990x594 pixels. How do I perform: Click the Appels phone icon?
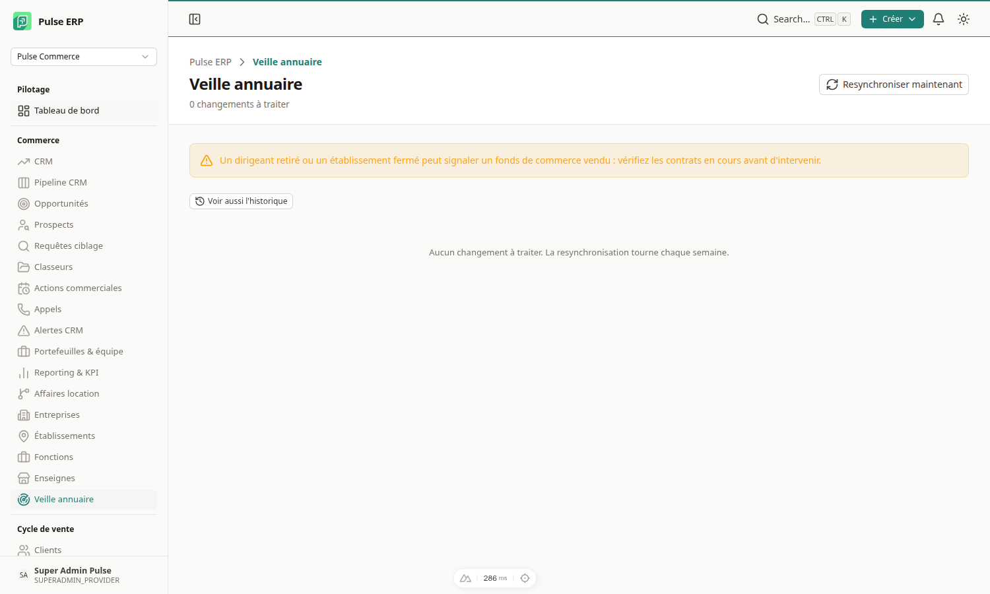tap(24, 310)
